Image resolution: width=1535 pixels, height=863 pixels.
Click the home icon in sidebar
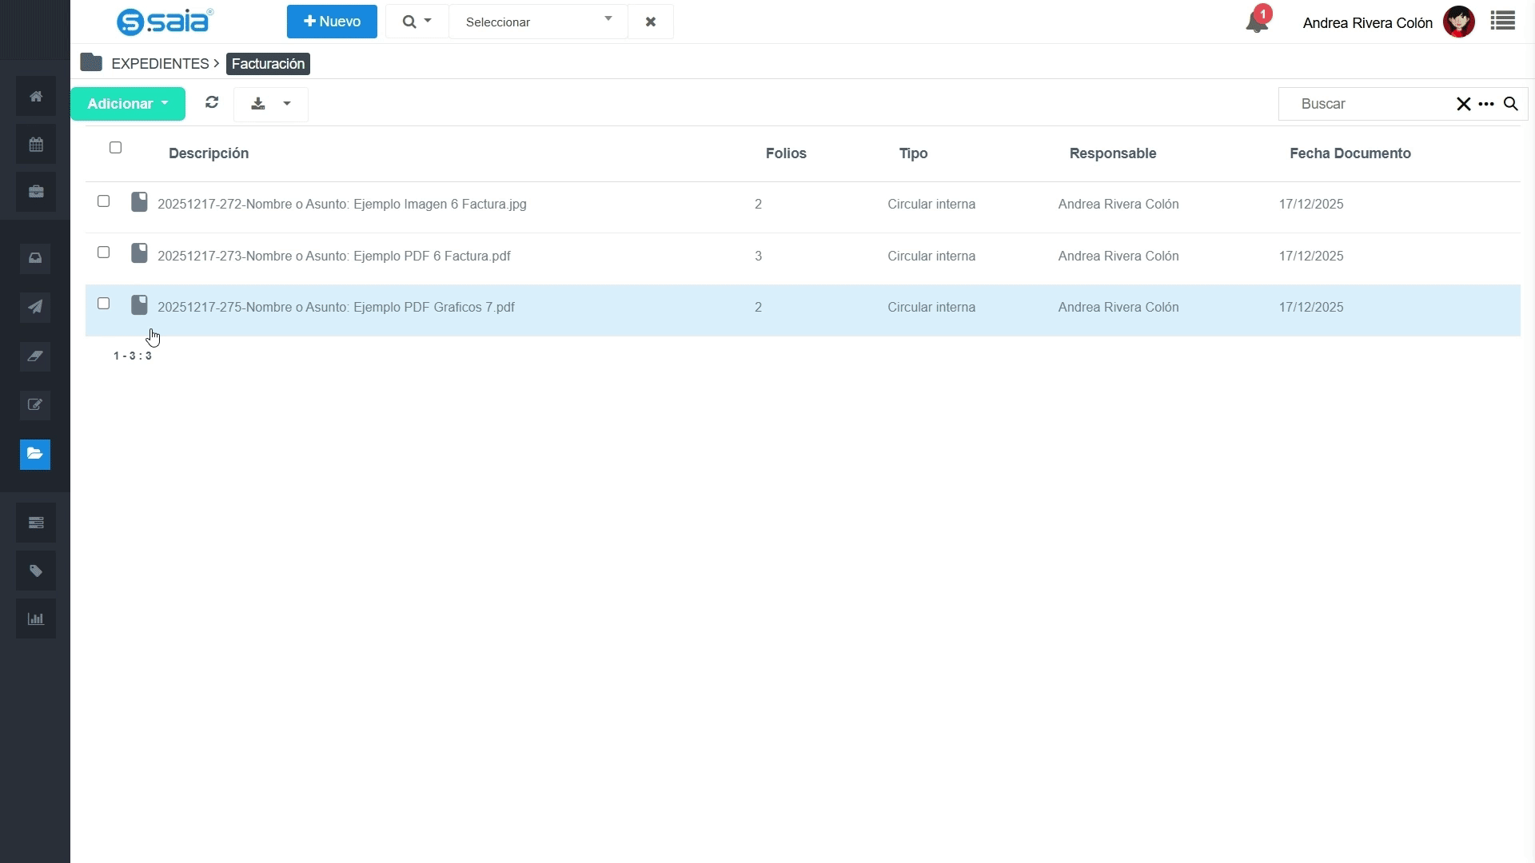click(x=35, y=97)
